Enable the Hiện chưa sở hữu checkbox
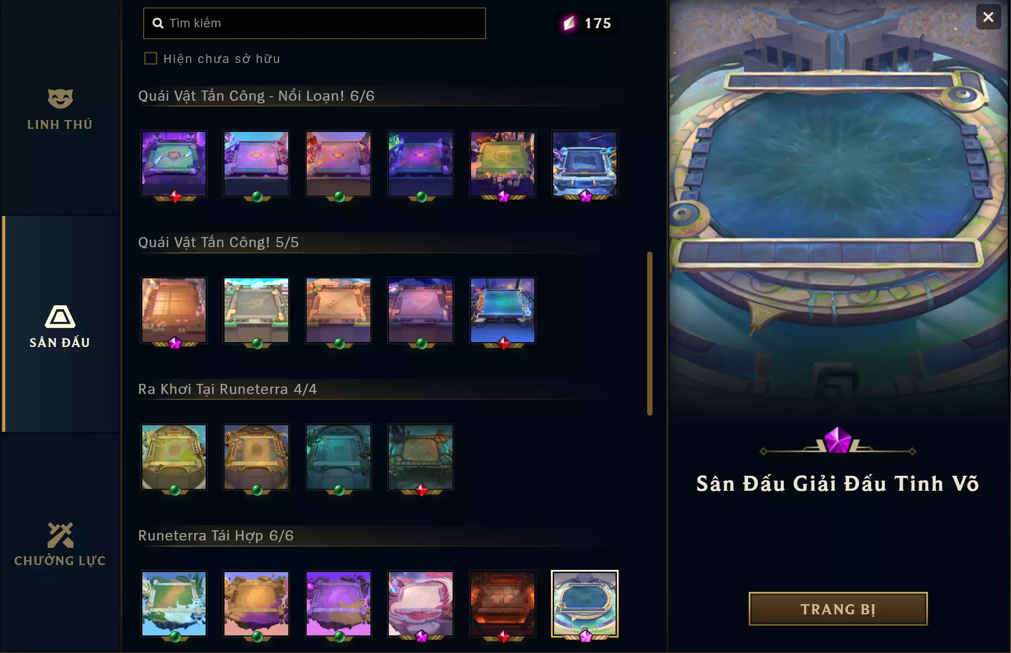Image resolution: width=1011 pixels, height=653 pixels. click(151, 58)
